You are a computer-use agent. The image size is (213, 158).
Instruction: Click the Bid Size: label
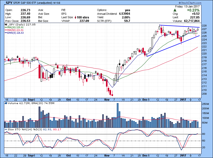coord(43,21)
